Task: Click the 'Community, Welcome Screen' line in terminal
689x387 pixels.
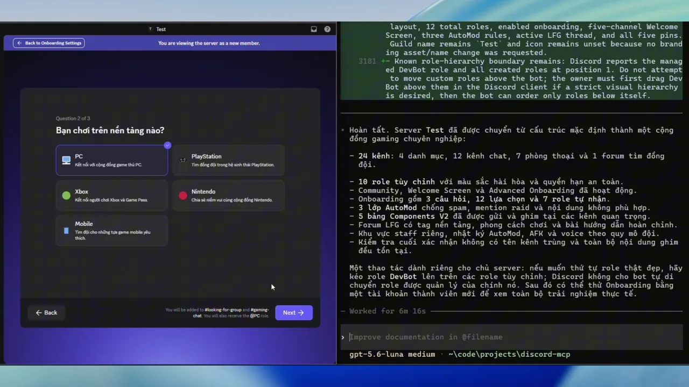Action: (493, 190)
